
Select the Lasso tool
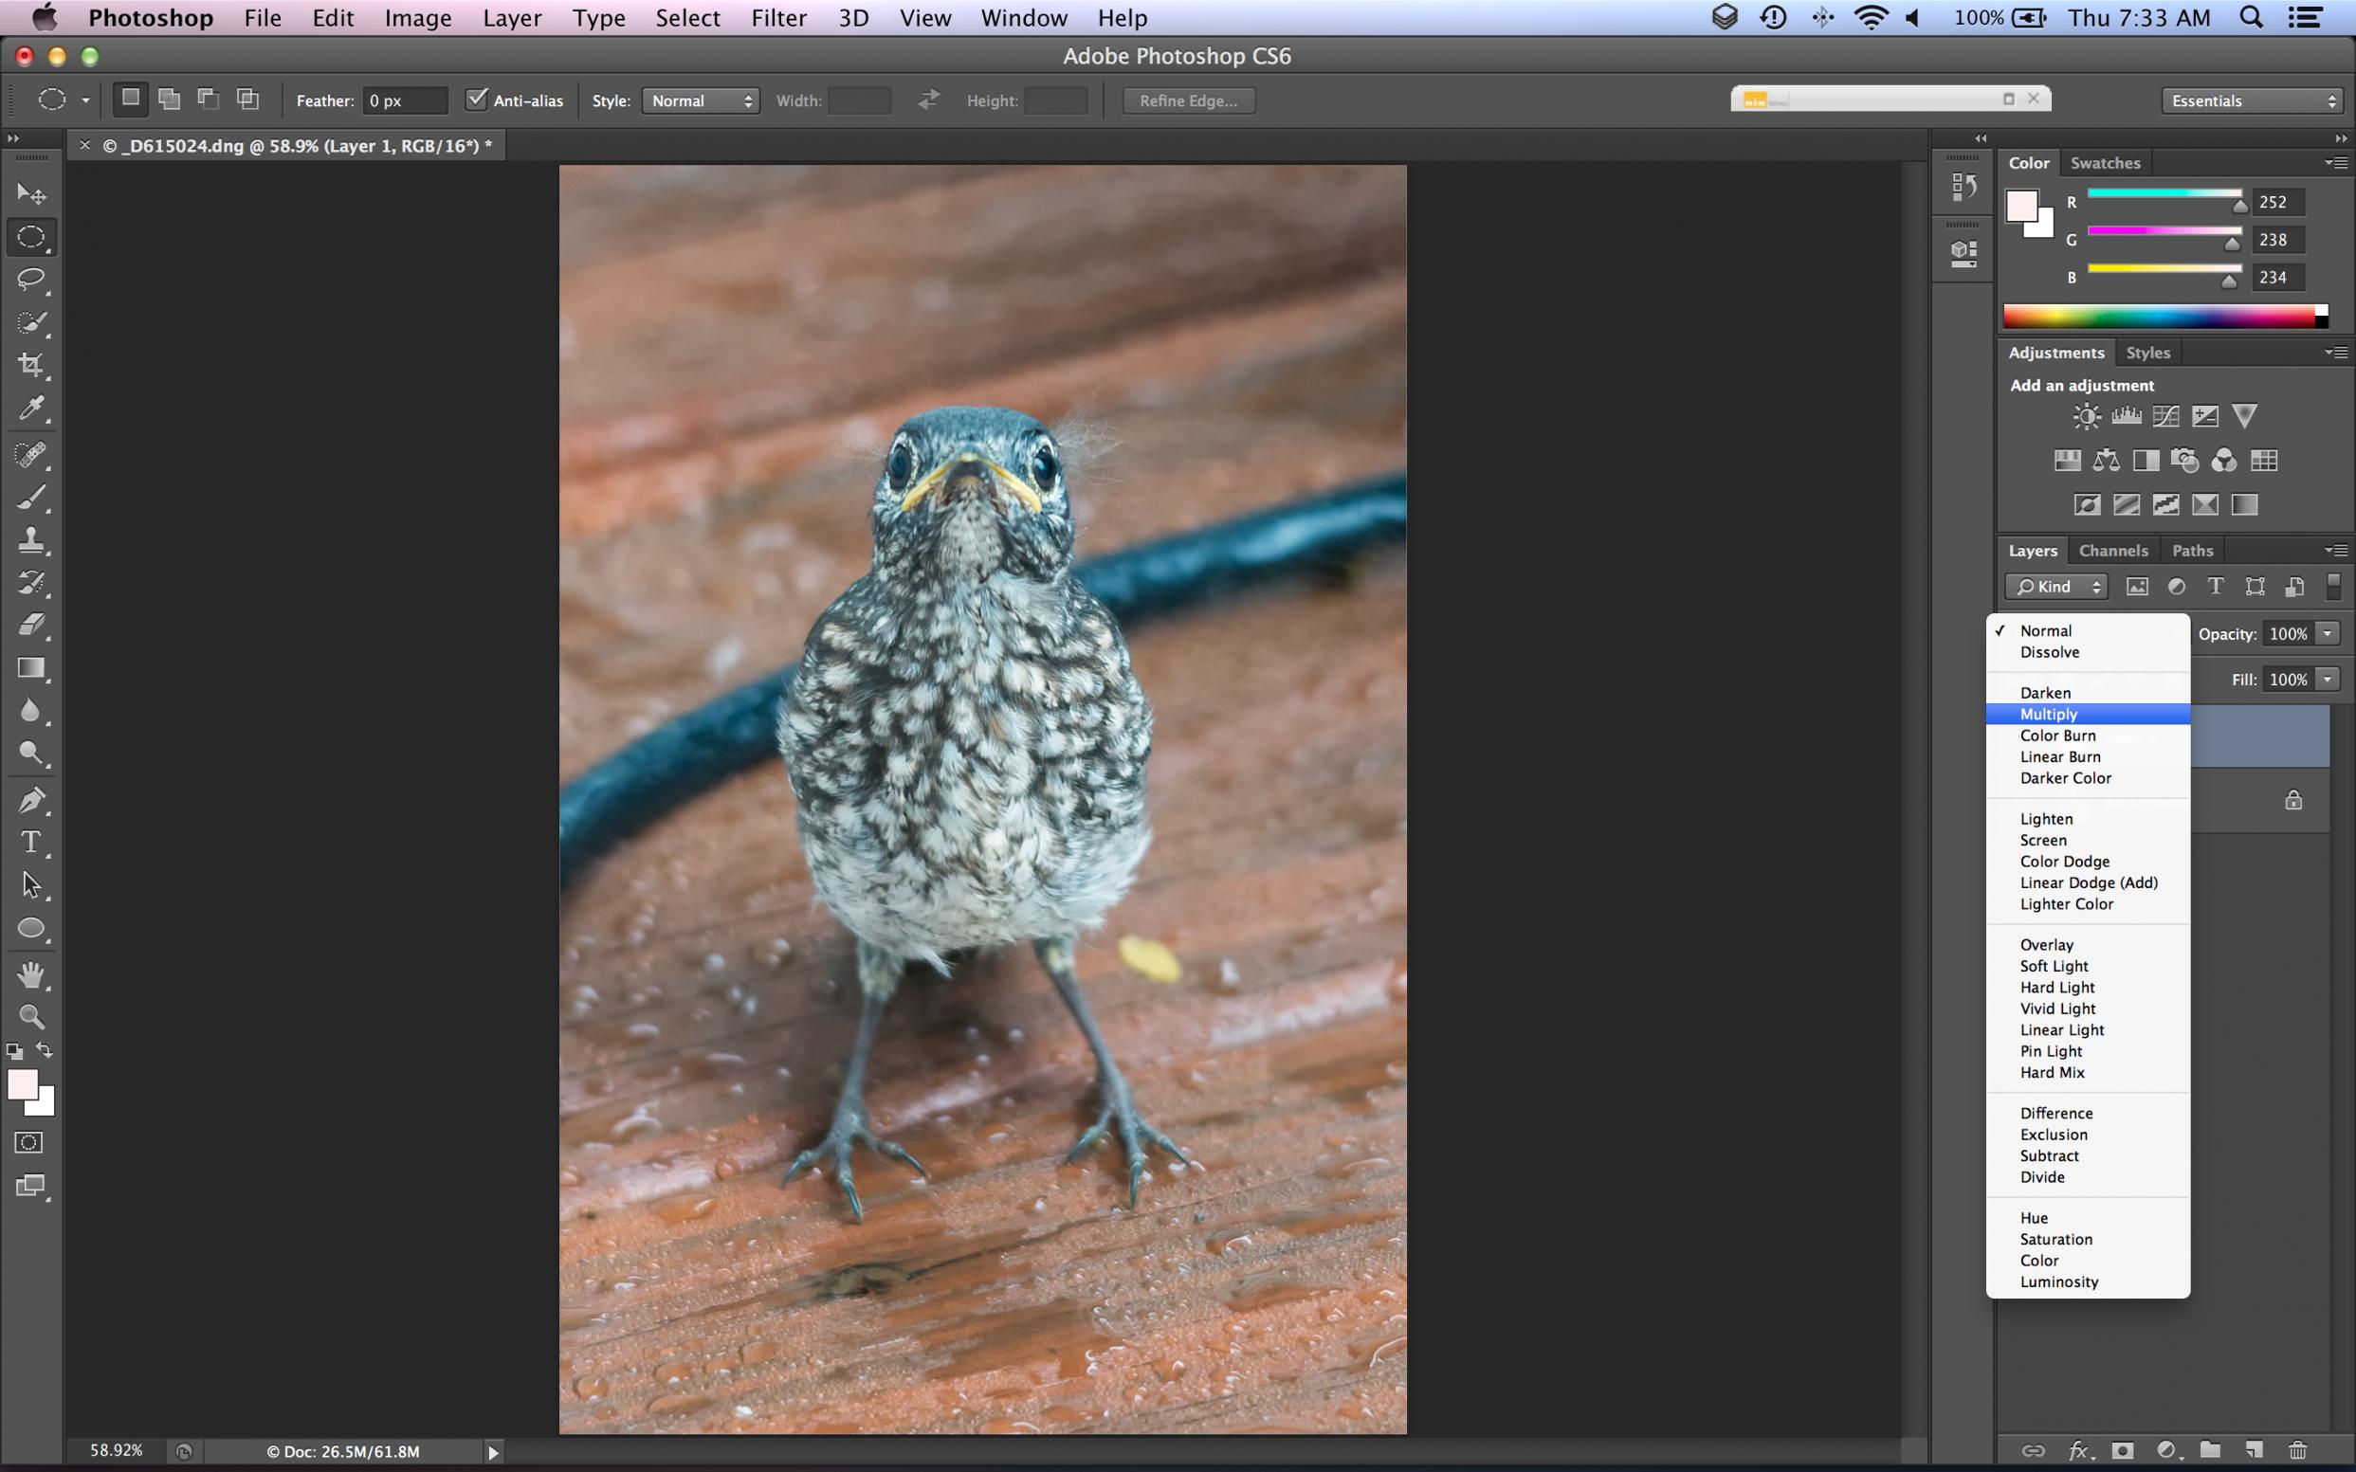click(31, 280)
